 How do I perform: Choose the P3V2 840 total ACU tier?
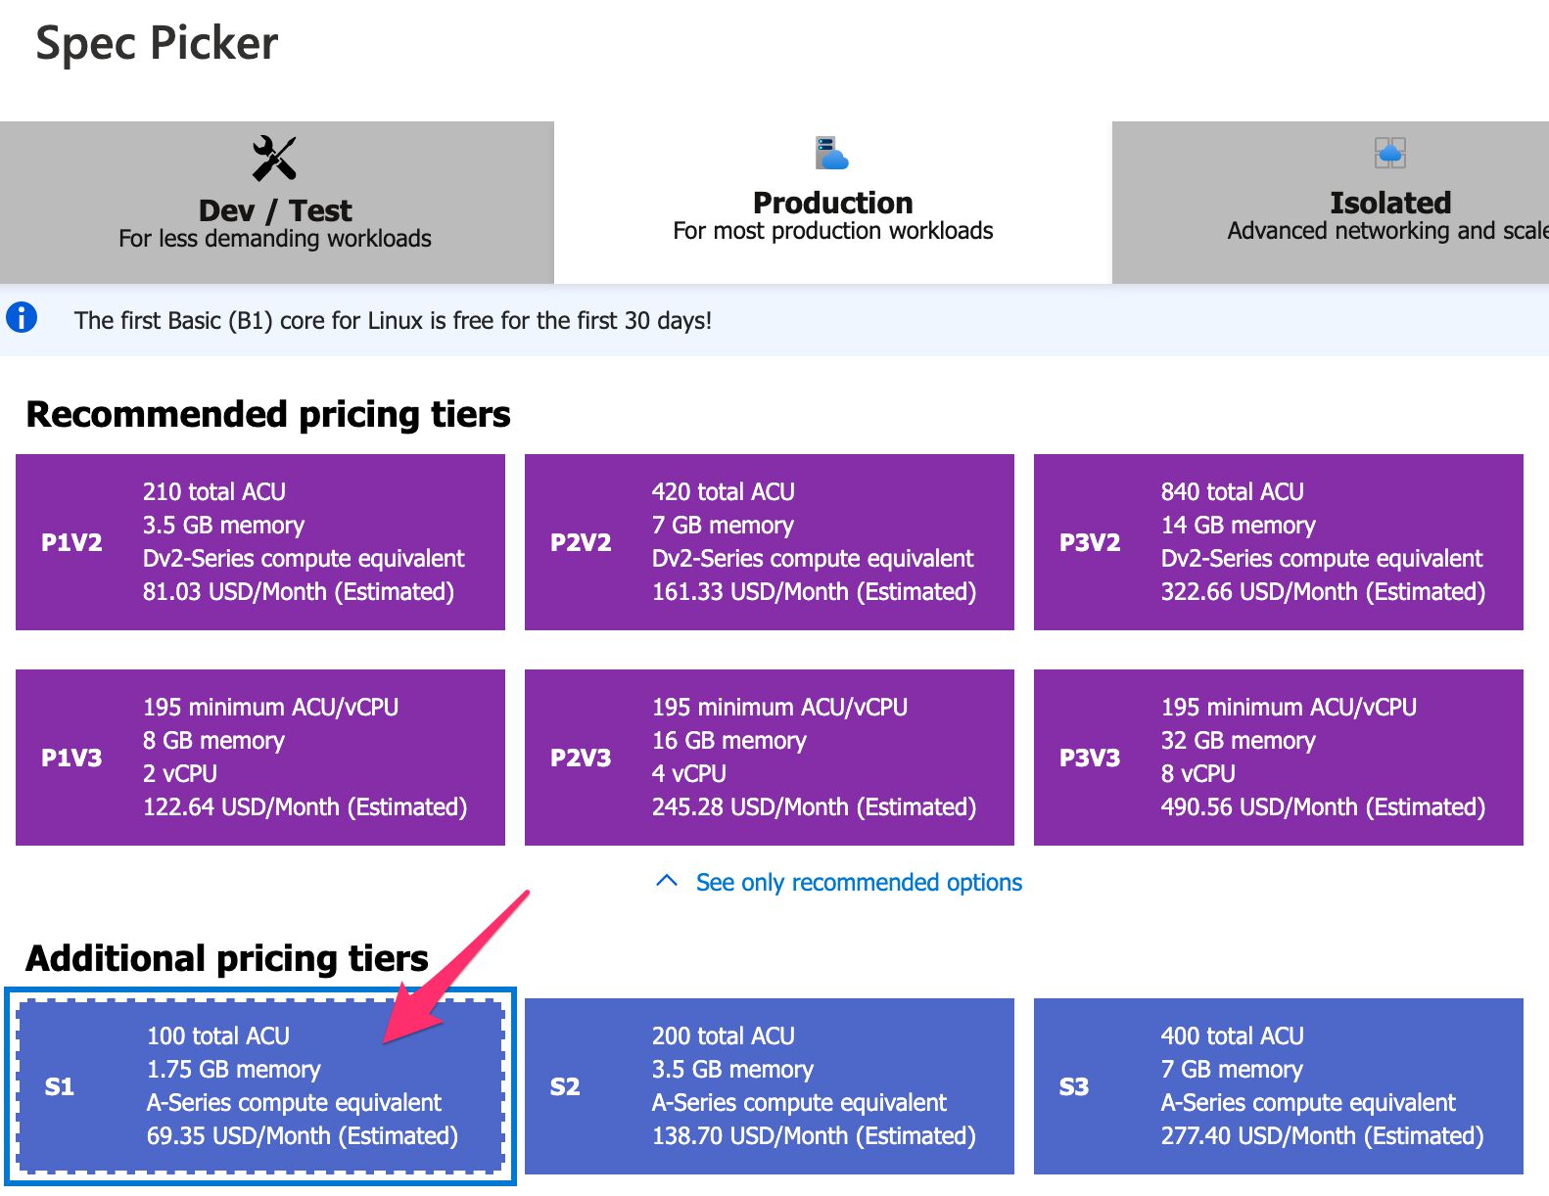[x=1279, y=542]
